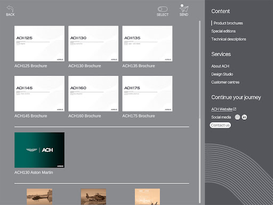Click the external link icon beside ACH Website
The image size is (273, 205).
(235, 109)
